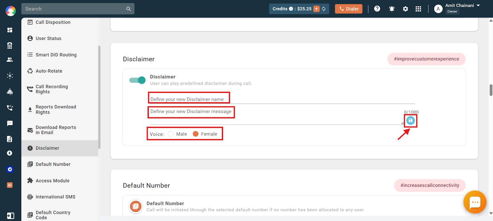Click the Dialer button
The height and width of the screenshot is (221, 493).
349,9
